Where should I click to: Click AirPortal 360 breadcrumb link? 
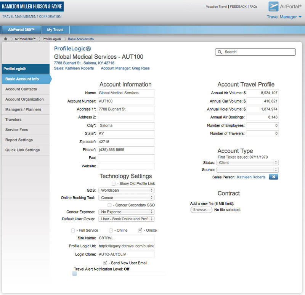tap(25, 39)
